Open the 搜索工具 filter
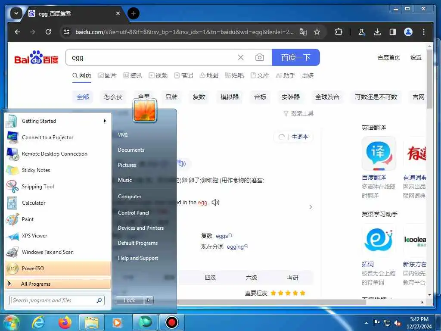441x331 pixels. [x=299, y=113]
